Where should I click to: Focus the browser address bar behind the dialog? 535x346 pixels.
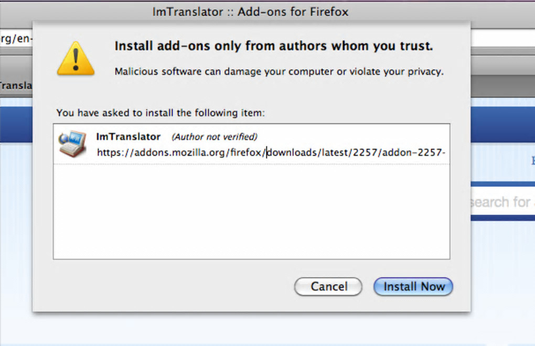point(16,39)
